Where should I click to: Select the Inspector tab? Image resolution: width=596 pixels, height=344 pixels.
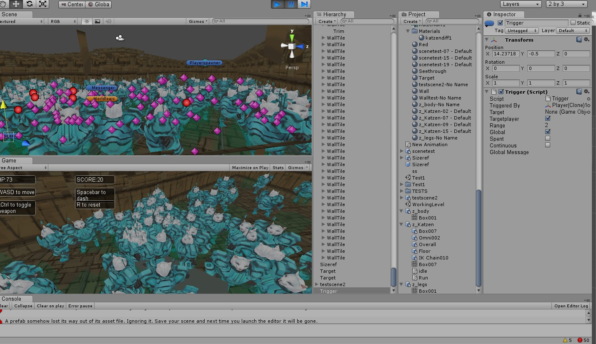point(504,14)
